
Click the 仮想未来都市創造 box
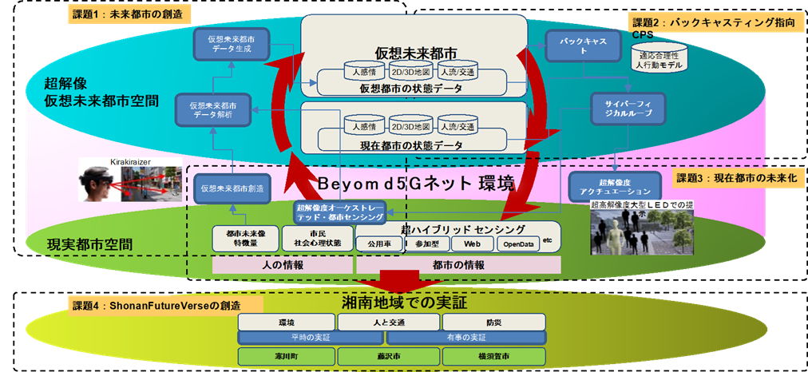[x=232, y=188]
